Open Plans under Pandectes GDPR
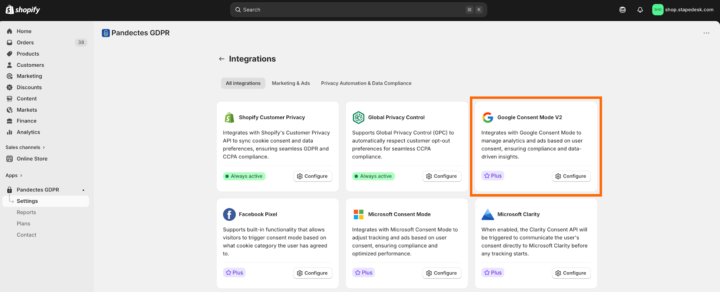 [24, 224]
